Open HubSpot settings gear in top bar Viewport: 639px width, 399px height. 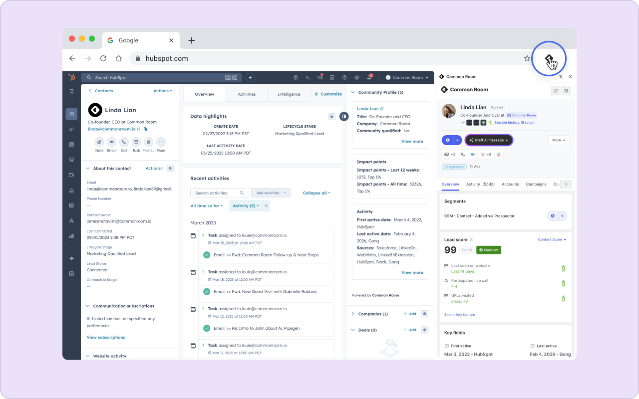[x=356, y=77]
